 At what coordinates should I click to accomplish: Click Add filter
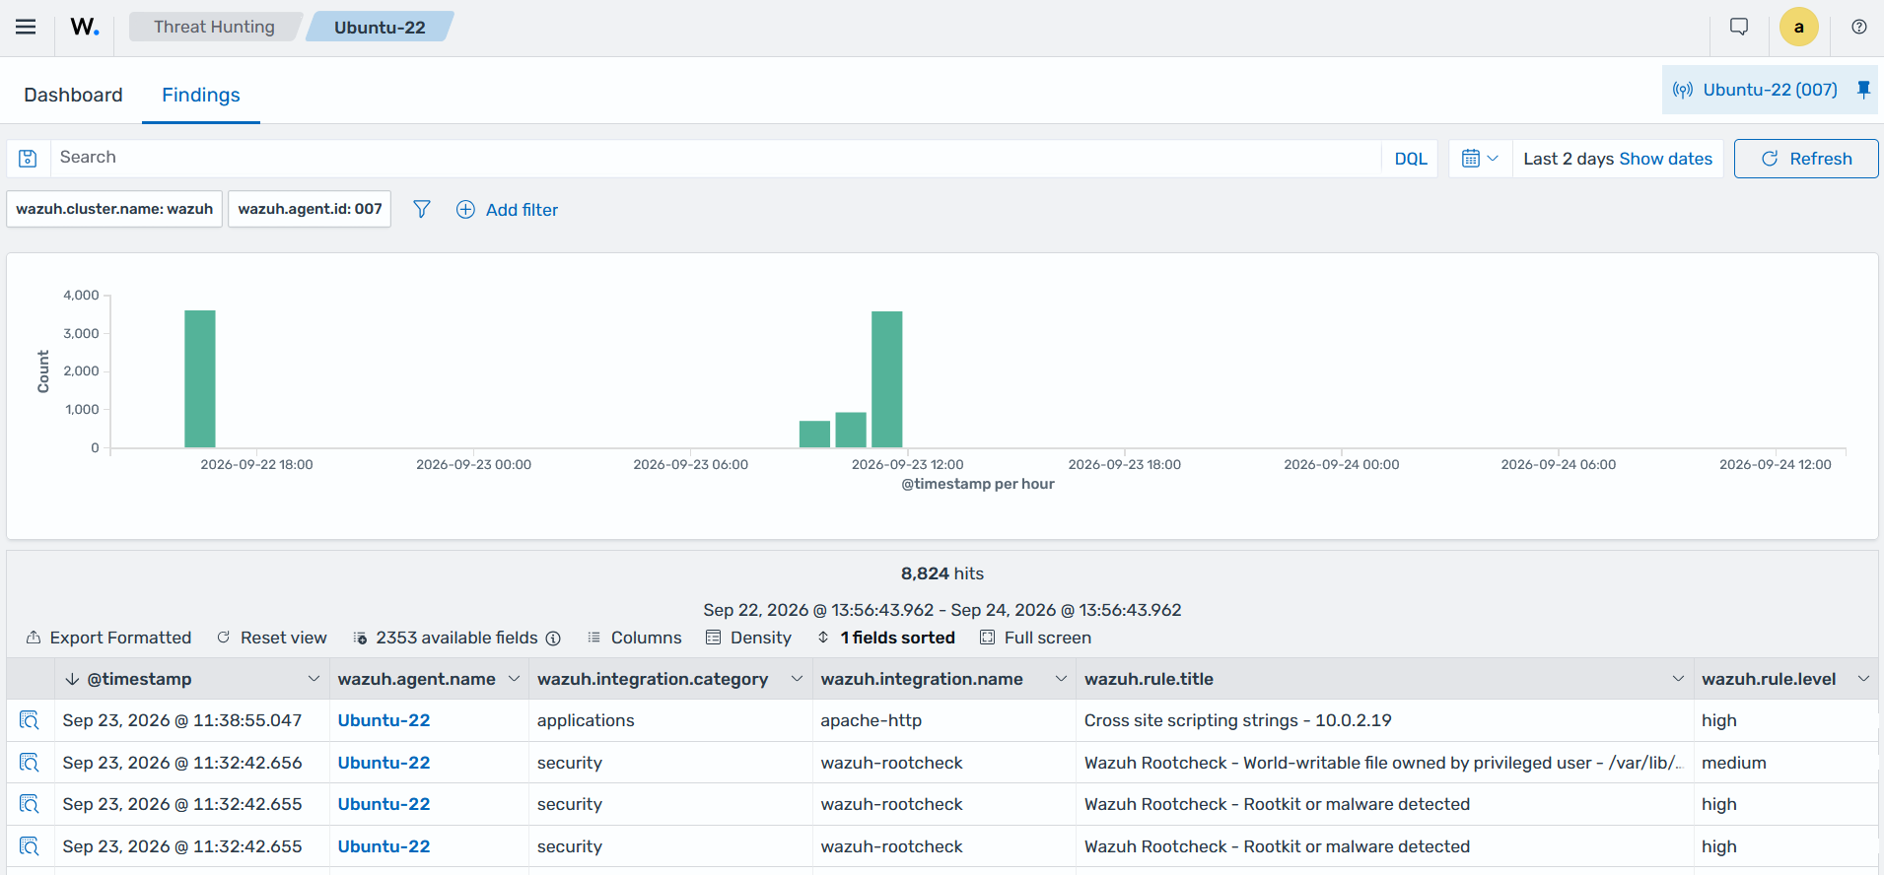[x=507, y=209]
